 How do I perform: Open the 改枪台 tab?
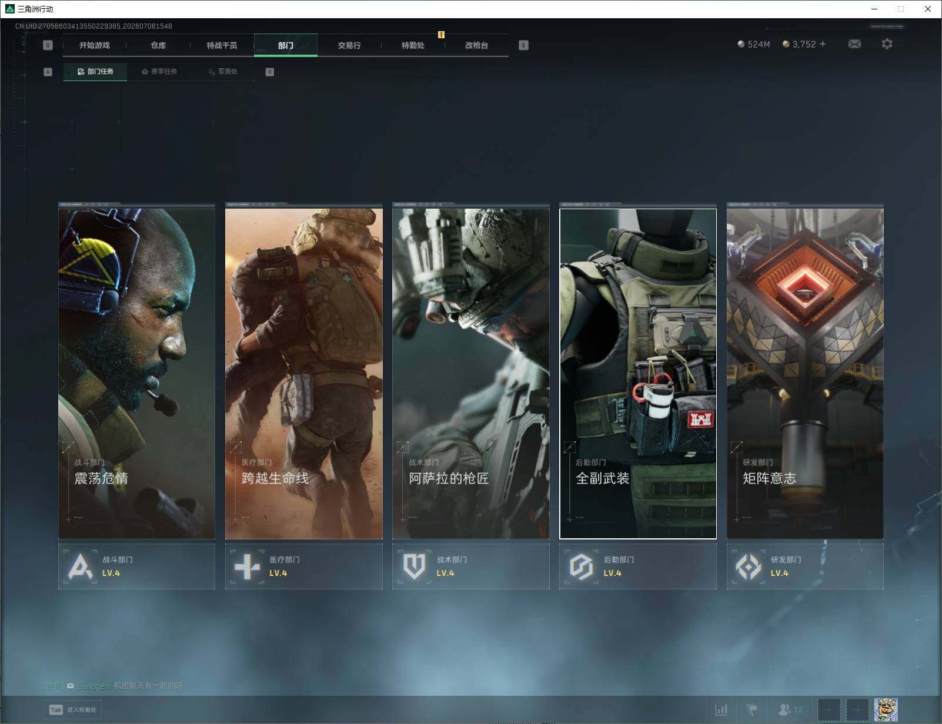[476, 45]
